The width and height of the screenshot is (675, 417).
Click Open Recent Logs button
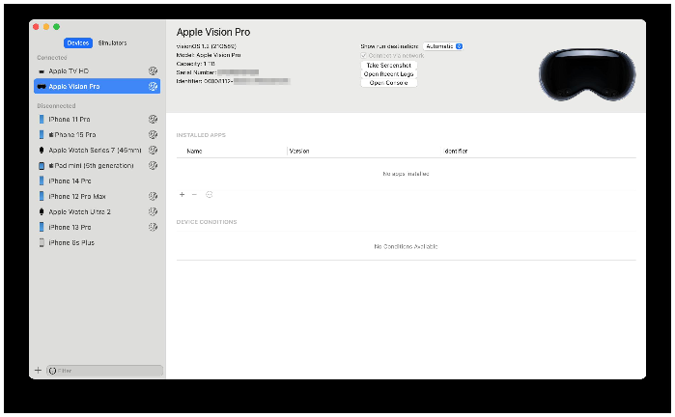pos(389,74)
